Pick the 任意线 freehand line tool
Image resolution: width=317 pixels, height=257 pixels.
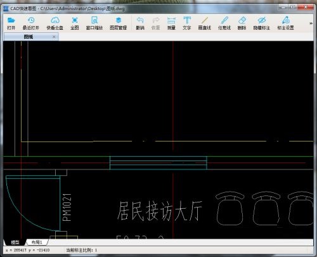224,23
